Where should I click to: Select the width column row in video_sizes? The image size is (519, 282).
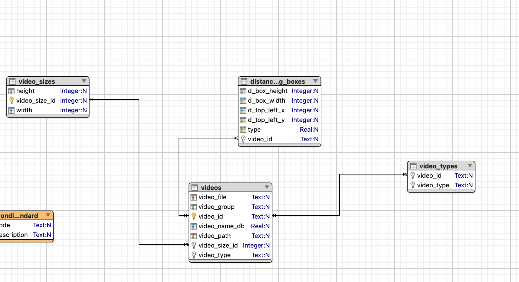coord(48,110)
